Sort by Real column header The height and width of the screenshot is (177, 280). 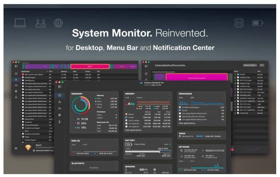pos(75,72)
